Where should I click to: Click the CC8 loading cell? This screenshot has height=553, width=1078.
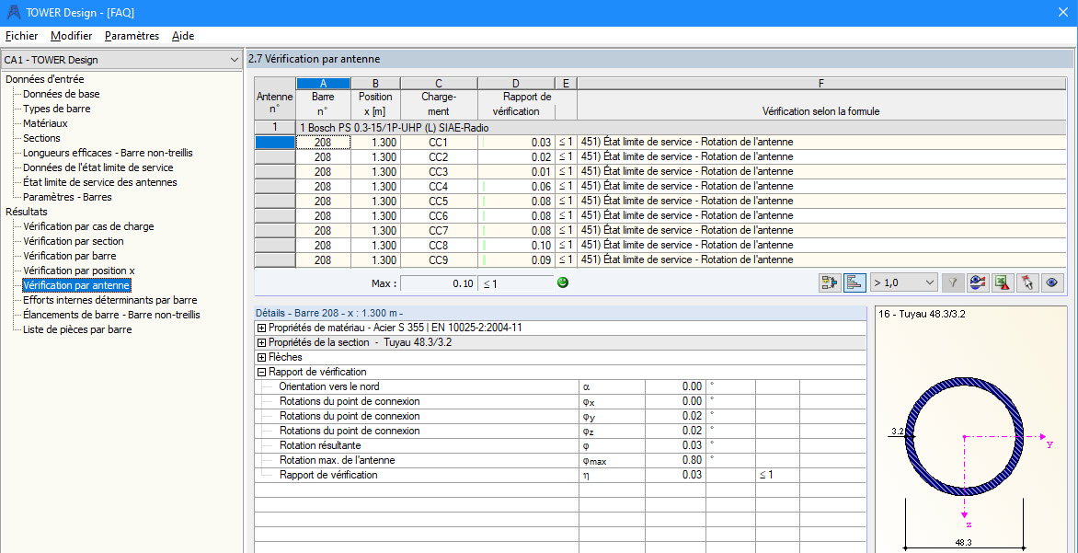click(x=438, y=245)
